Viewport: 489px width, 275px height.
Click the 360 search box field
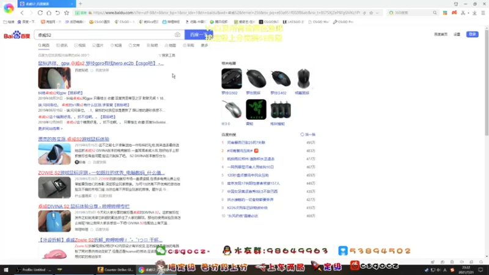pos(412,13)
